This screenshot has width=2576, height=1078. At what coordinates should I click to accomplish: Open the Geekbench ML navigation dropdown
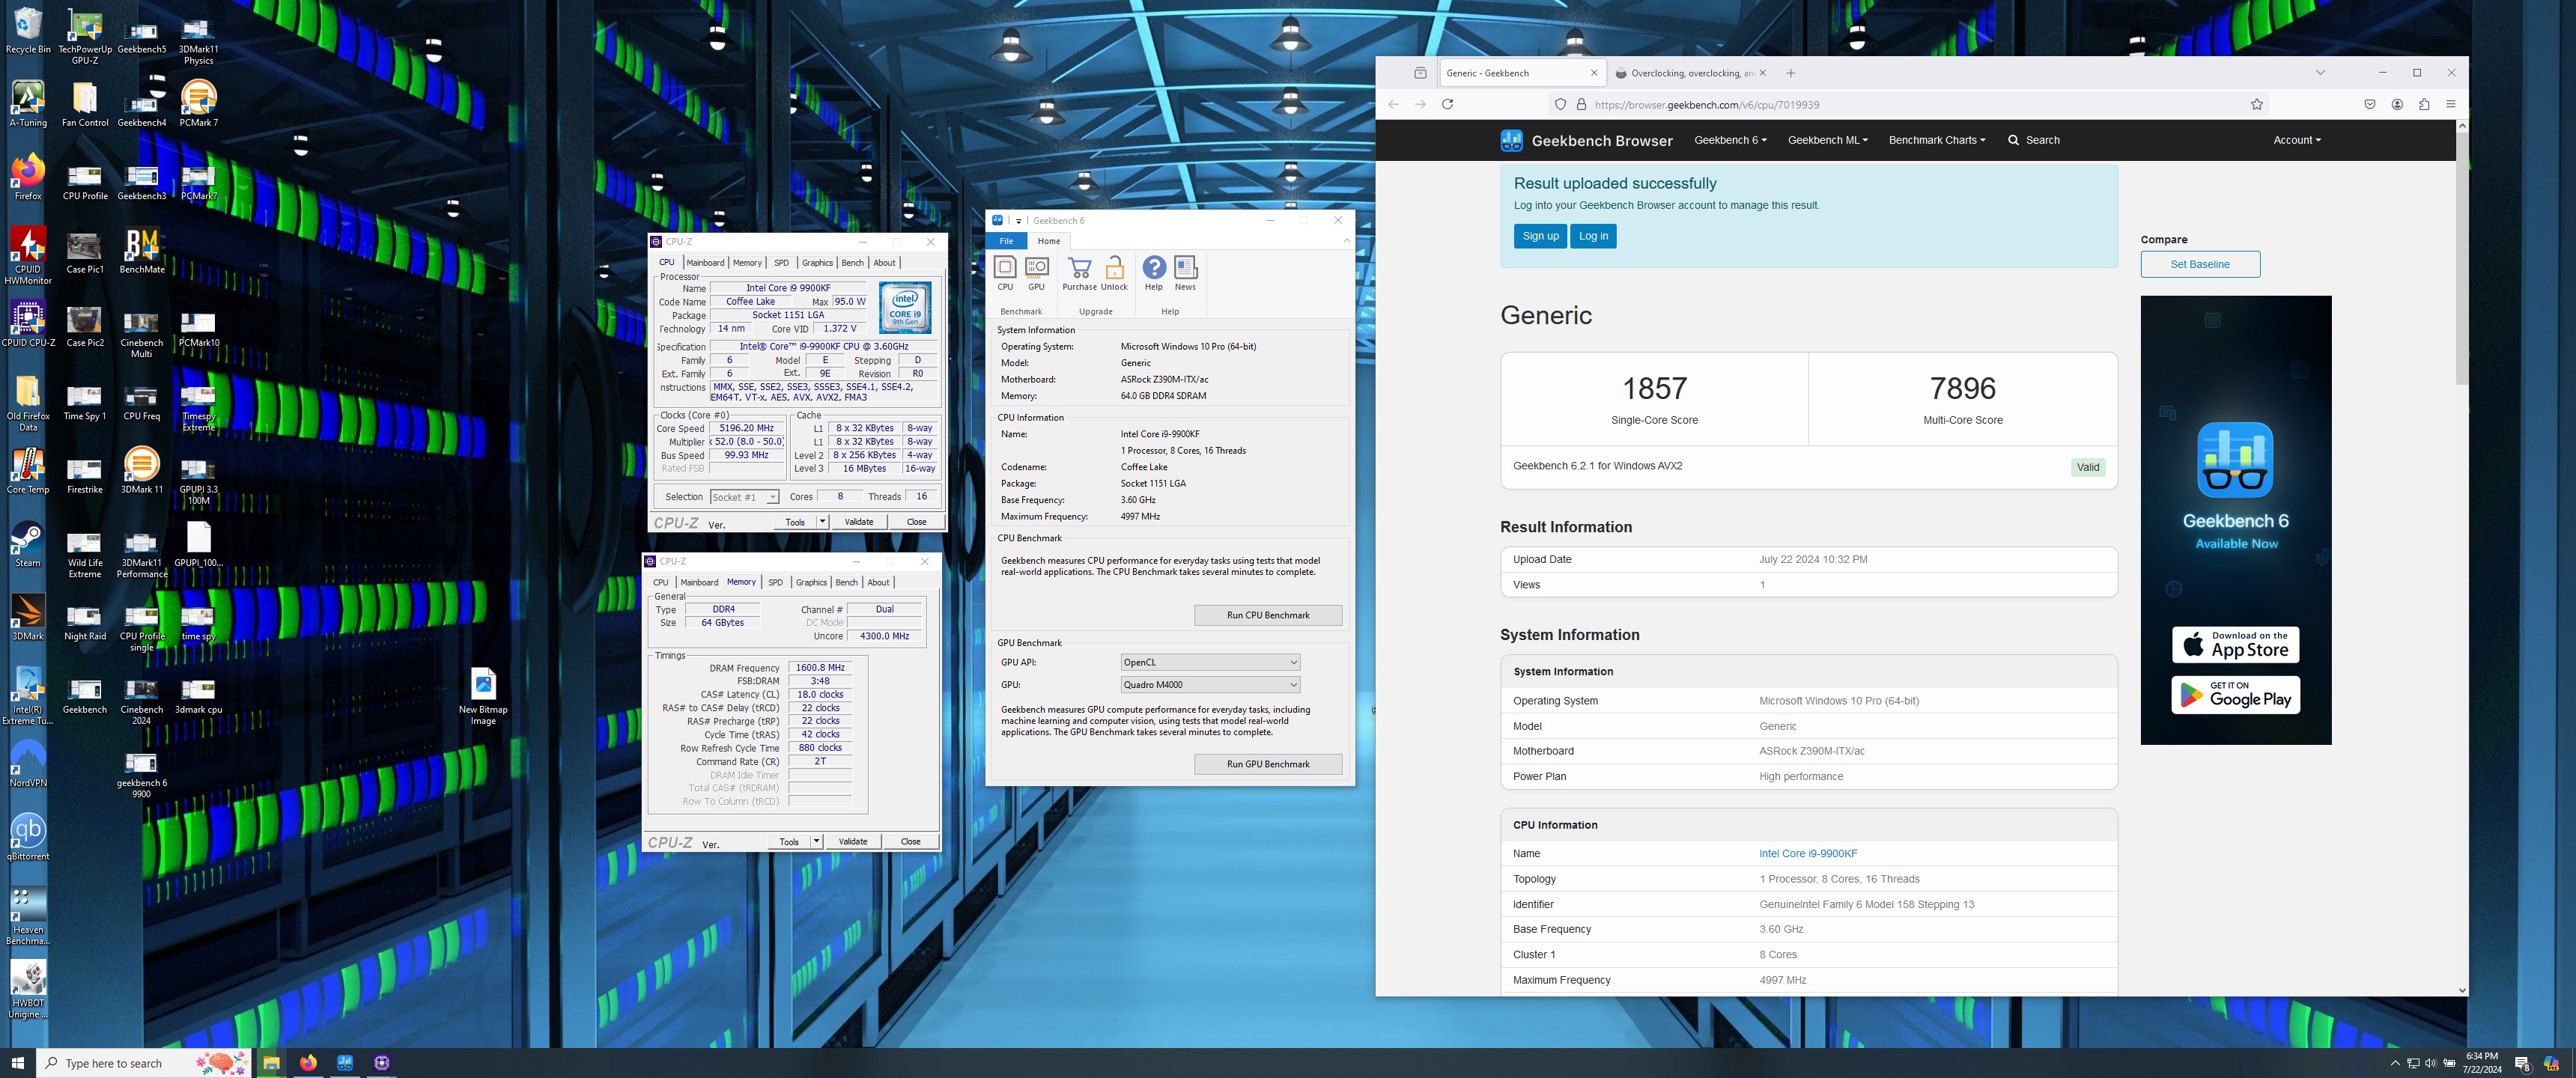coord(1827,140)
